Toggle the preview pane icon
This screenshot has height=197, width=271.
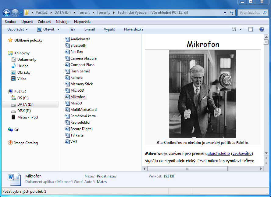251,29
